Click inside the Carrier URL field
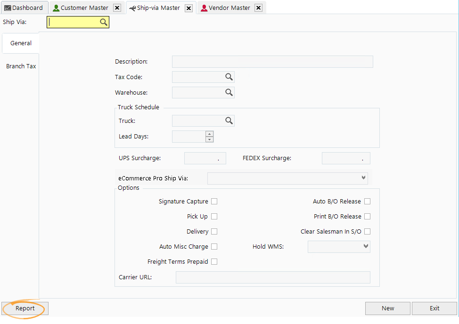 point(272,277)
